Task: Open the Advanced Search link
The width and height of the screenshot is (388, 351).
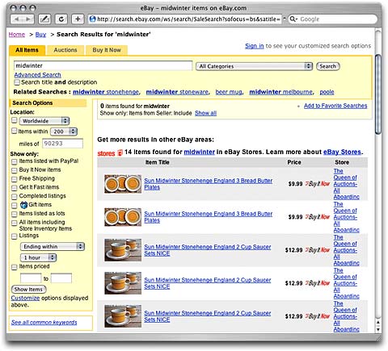Action: 38,75
